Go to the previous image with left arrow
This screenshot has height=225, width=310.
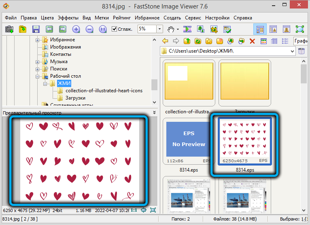[49, 29]
